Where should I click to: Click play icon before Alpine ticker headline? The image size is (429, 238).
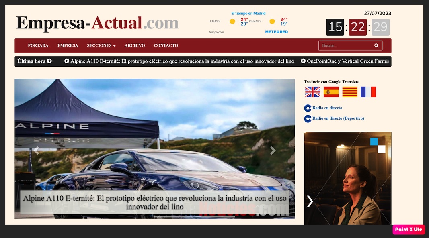coord(66,61)
